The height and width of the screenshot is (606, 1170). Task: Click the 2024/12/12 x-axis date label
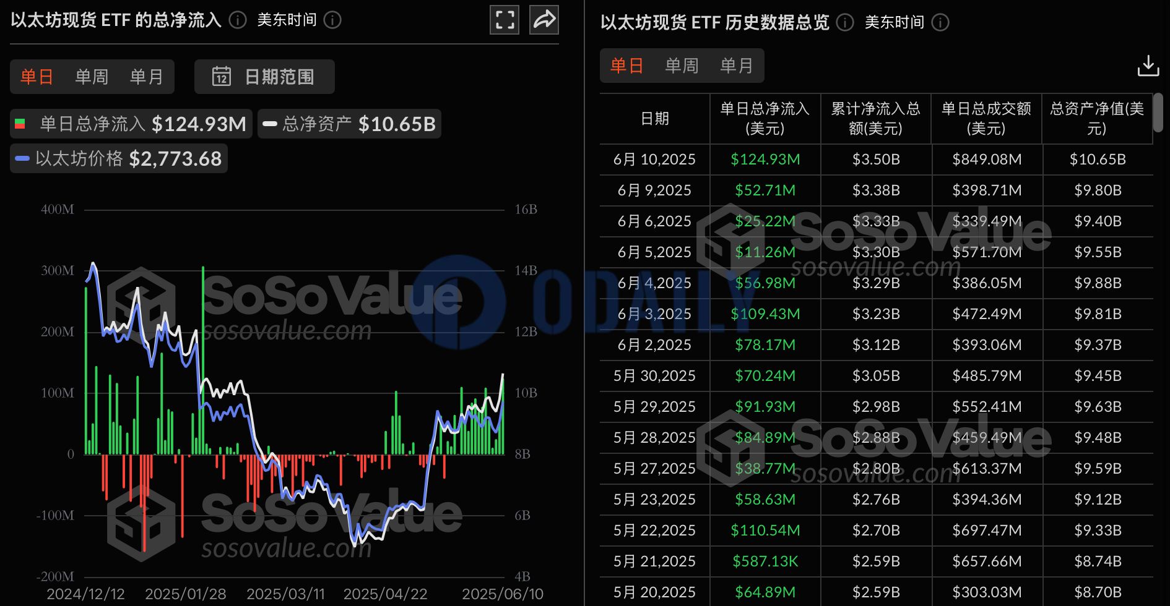click(85, 594)
